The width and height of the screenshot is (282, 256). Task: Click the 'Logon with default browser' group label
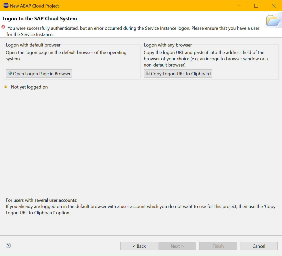tap(33, 45)
